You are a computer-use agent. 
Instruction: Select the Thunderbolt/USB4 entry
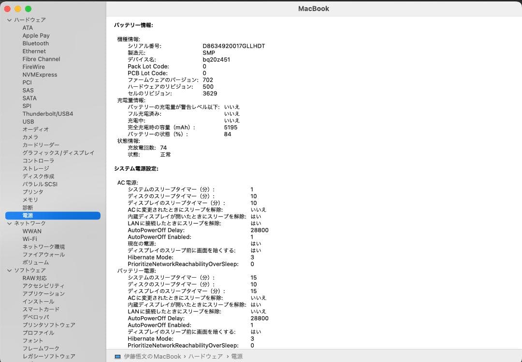point(48,113)
